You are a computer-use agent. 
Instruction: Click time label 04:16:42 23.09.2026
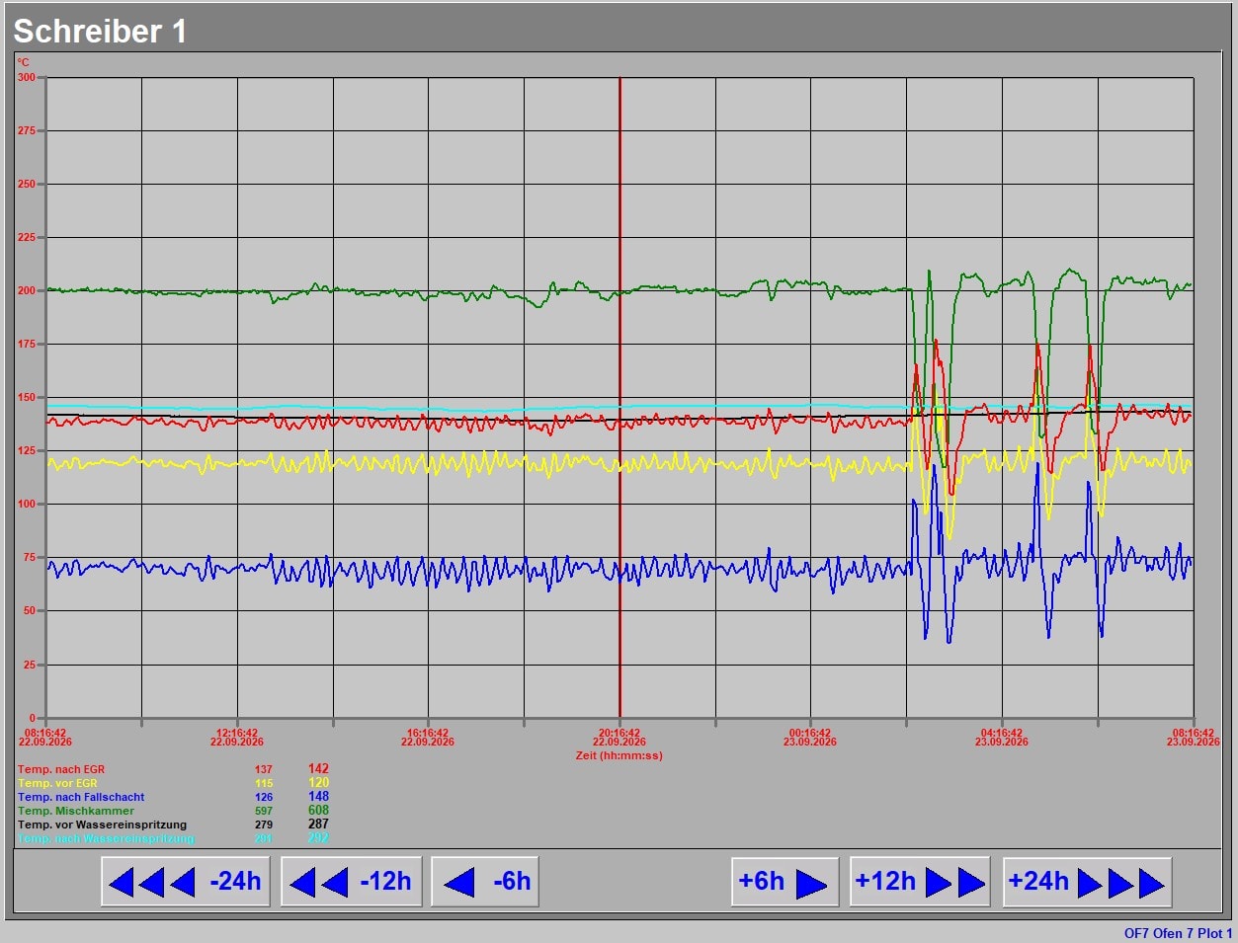tap(1002, 738)
